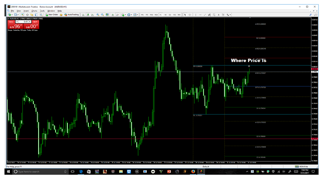Collapse the one-click trading panel triangle
This screenshot has width=333, height=187.
click(8, 18)
